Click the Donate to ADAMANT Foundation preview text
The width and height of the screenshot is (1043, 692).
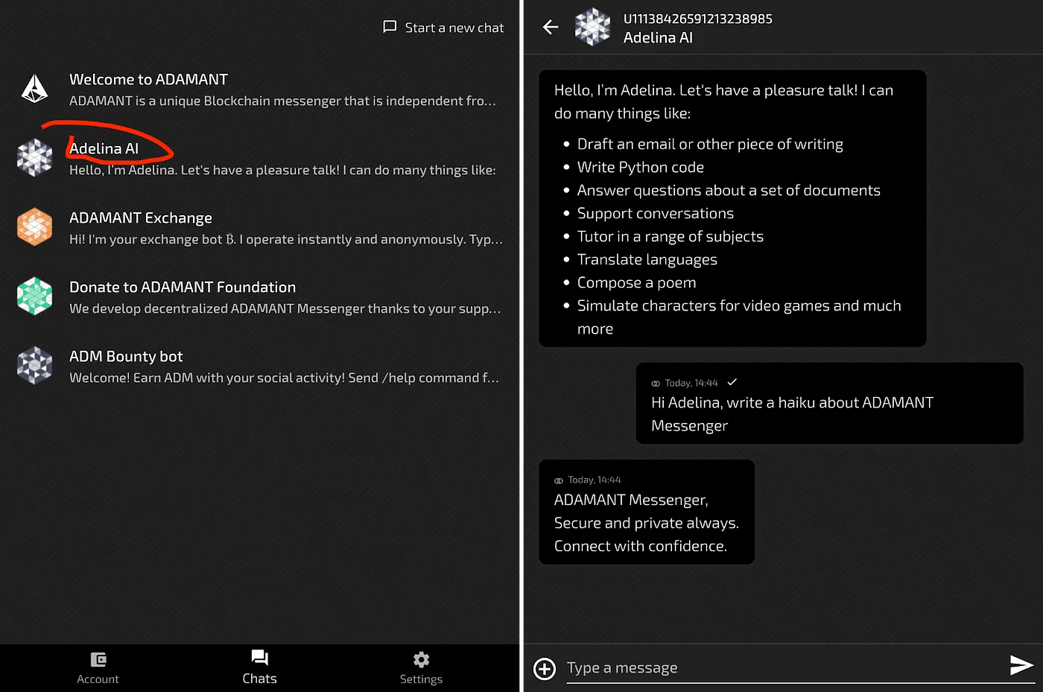[285, 308]
